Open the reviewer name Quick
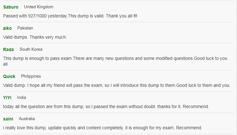The width and height of the screenshot is (237, 135). click(9, 76)
